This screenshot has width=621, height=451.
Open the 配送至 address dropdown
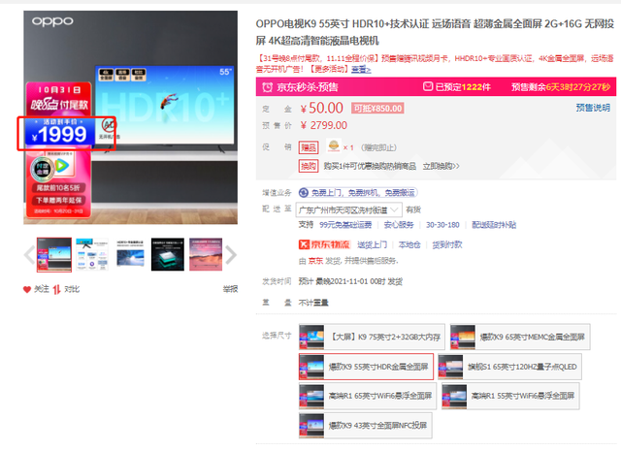(x=349, y=209)
